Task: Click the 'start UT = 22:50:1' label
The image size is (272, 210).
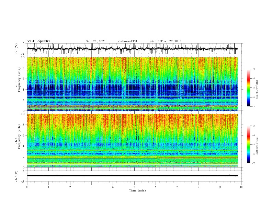Action: tap(166, 41)
